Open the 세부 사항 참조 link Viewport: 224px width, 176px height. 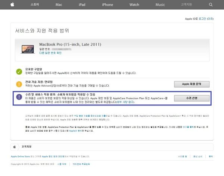[125, 102]
